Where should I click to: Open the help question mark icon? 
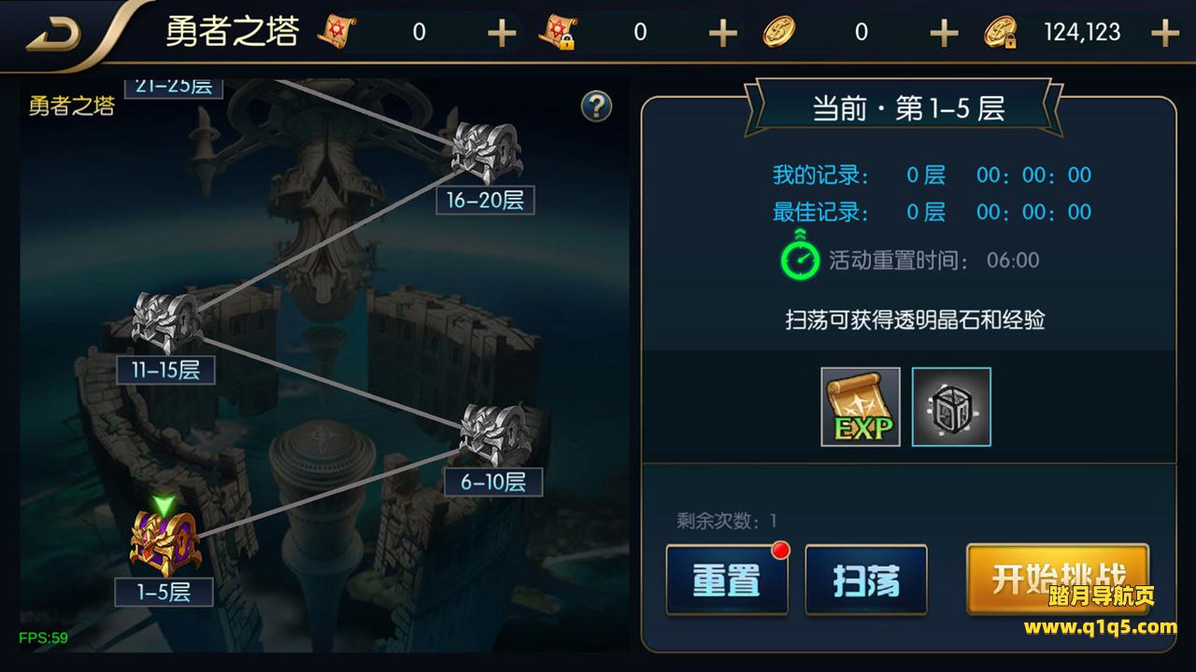[x=596, y=106]
